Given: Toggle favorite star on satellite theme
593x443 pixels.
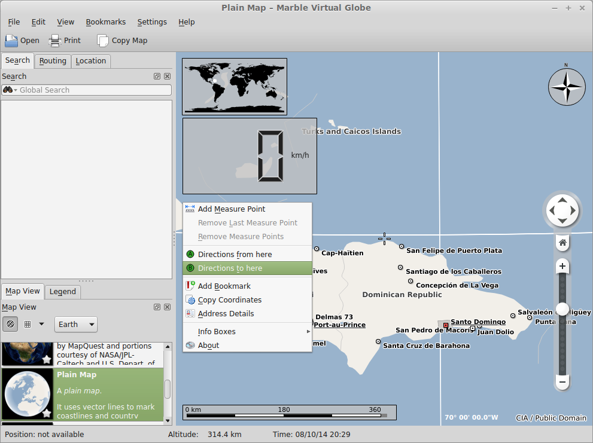Looking at the screenshot, I should [x=47, y=359].
